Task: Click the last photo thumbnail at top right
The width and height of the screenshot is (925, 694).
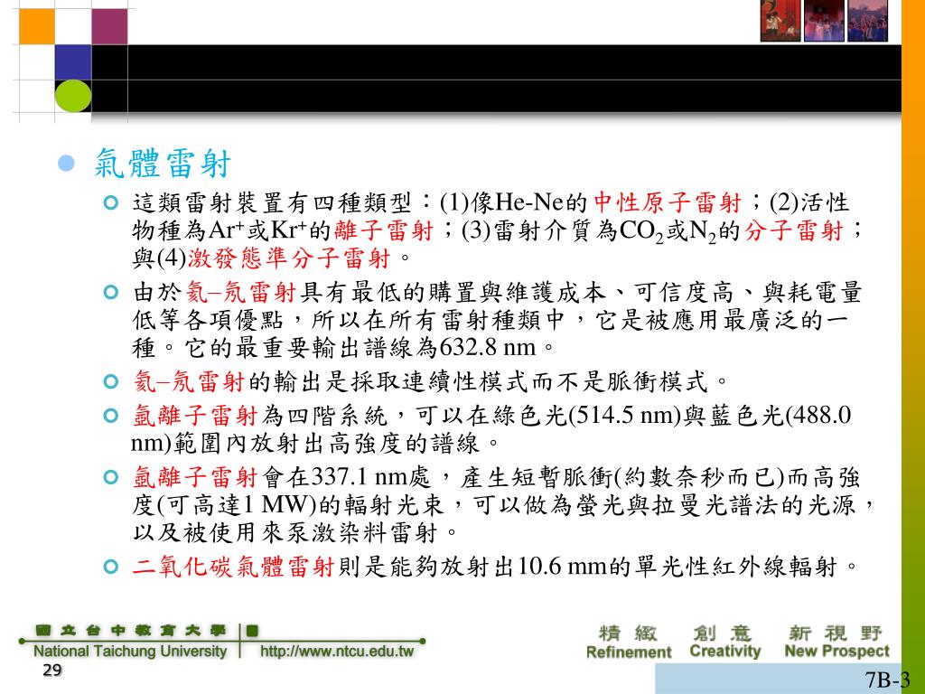Action: pyautogui.click(x=868, y=21)
